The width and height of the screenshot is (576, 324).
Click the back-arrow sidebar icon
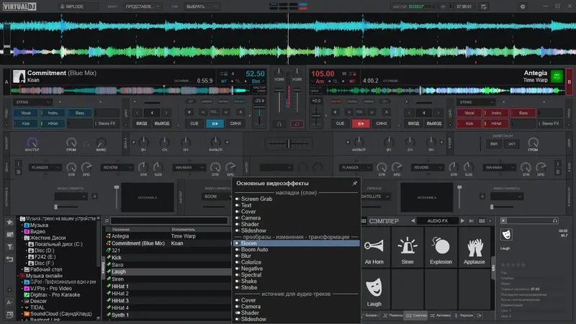(x=10, y=259)
